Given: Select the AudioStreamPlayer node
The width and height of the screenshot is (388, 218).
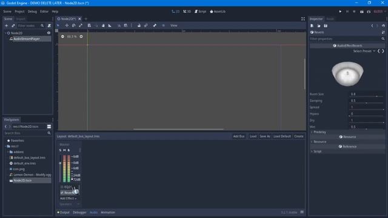Looking at the screenshot, I should (27, 39).
